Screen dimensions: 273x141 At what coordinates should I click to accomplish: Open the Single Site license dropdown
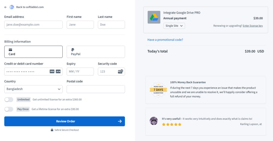(x=174, y=26)
